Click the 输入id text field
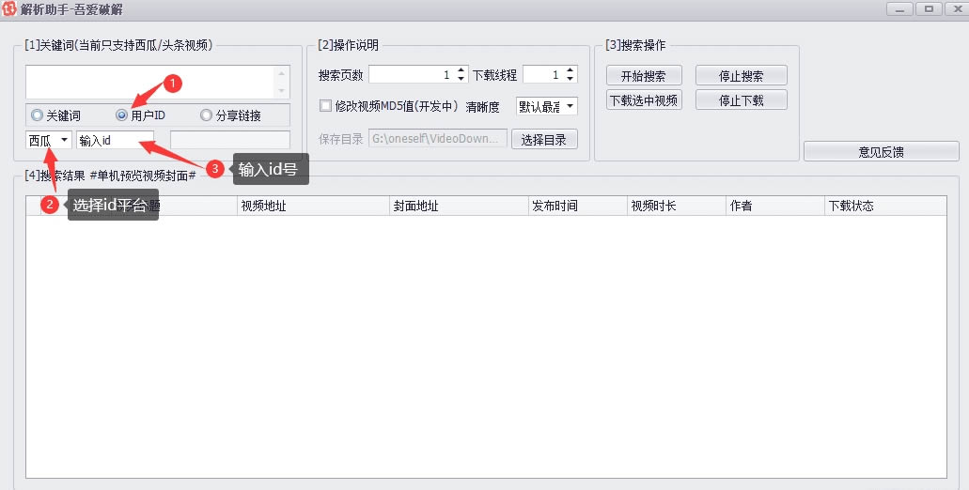 115,140
